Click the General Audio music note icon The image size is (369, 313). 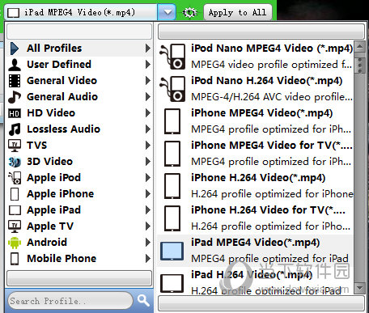tap(15, 97)
